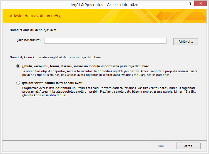Click description starting 'Ja norādītais objekts nepastāv'
Screen dimensions: 209x154
click(110, 73)
